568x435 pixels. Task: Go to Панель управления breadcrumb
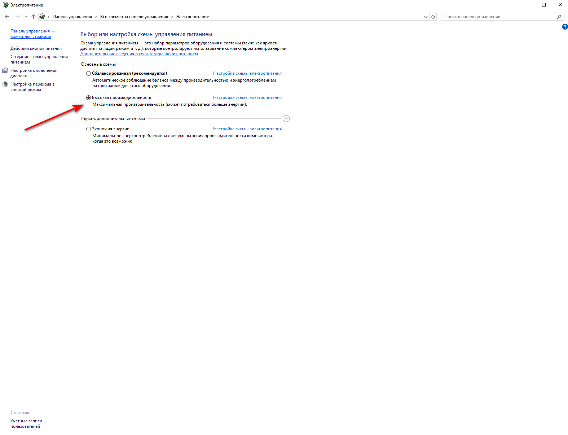point(72,17)
